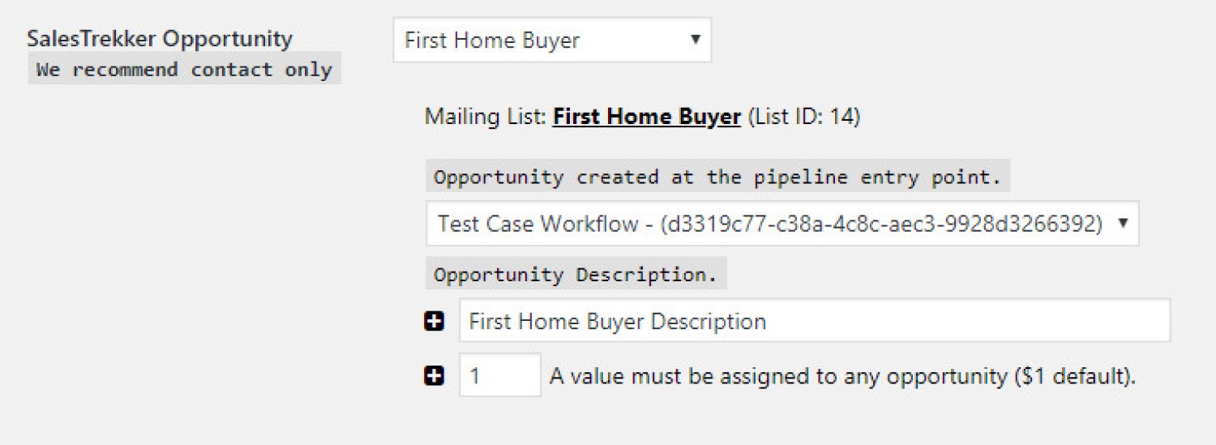Open the First Home Buyer mailing list link

tap(646, 117)
